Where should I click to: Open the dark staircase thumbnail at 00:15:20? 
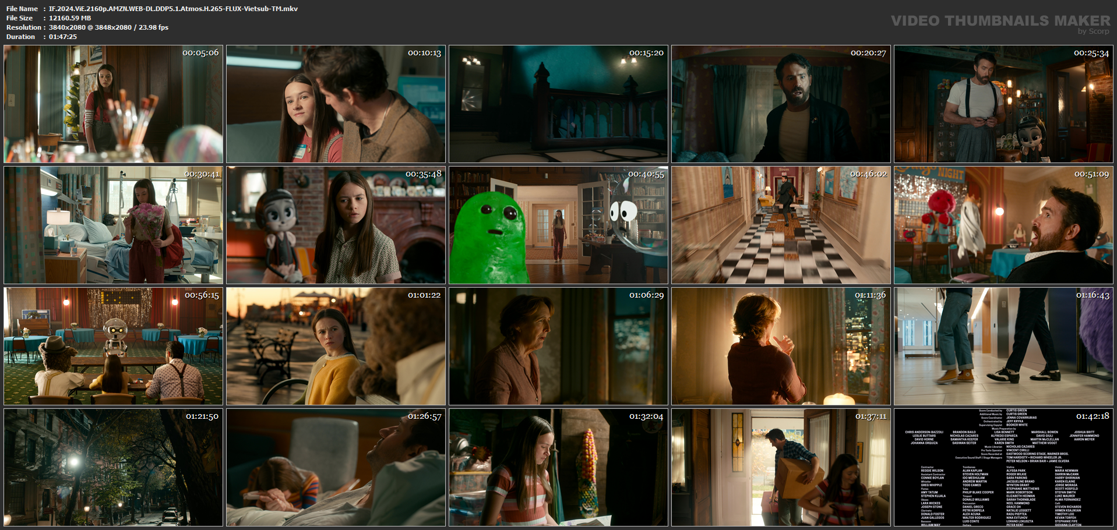click(559, 104)
